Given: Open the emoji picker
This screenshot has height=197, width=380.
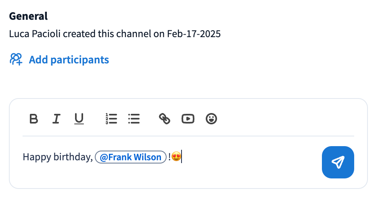Looking at the screenshot, I should point(211,119).
